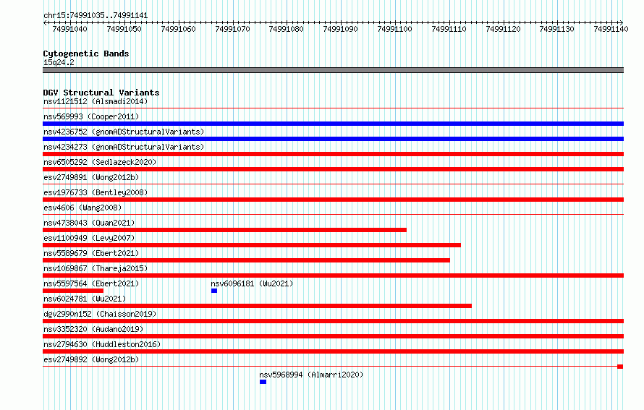Viewport: 644px width, 410px height.
Task: Click the small blue nsv5968994 marker
Action: pyautogui.click(x=263, y=382)
